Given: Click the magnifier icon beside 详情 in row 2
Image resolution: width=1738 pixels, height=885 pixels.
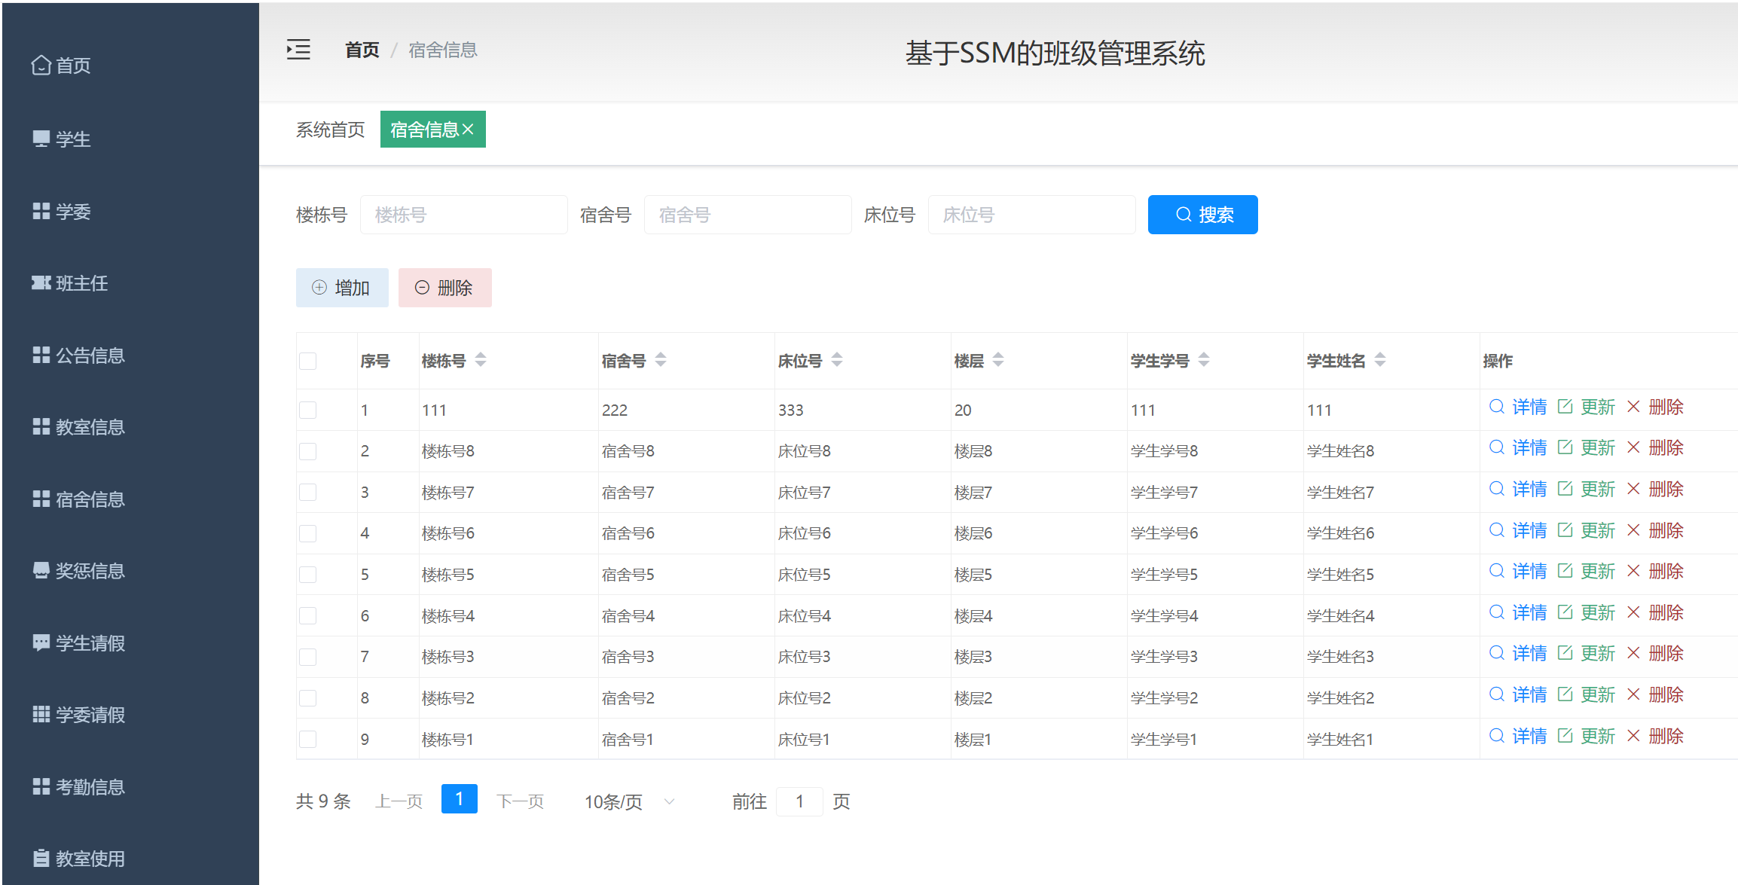Looking at the screenshot, I should pyautogui.click(x=1497, y=447).
